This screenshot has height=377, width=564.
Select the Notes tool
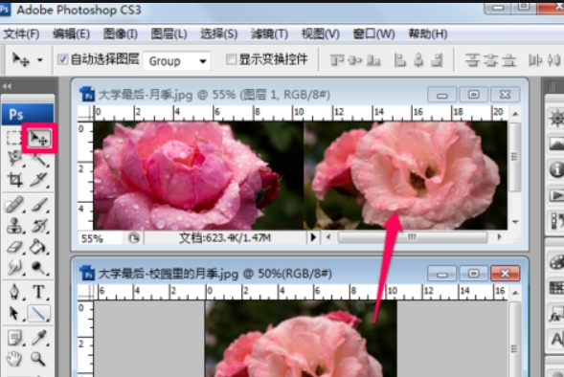14,338
